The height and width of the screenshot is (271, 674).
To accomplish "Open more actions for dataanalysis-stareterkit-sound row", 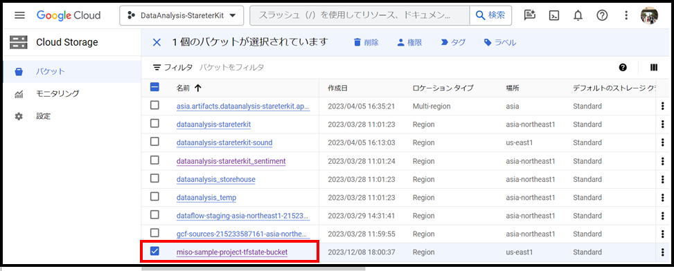I will click(x=662, y=142).
